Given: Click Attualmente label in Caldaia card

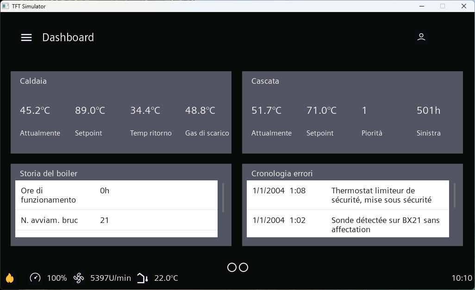Looking at the screenshot, I should click(x=40, y=133).
